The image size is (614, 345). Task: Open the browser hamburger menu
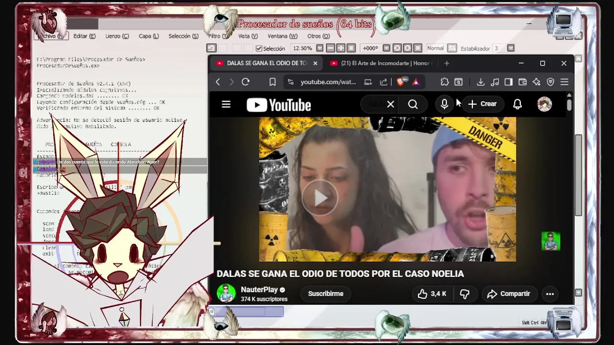tap(565, 82)
